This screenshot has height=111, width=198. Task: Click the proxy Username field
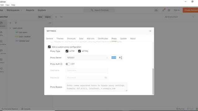coord(87,70)
